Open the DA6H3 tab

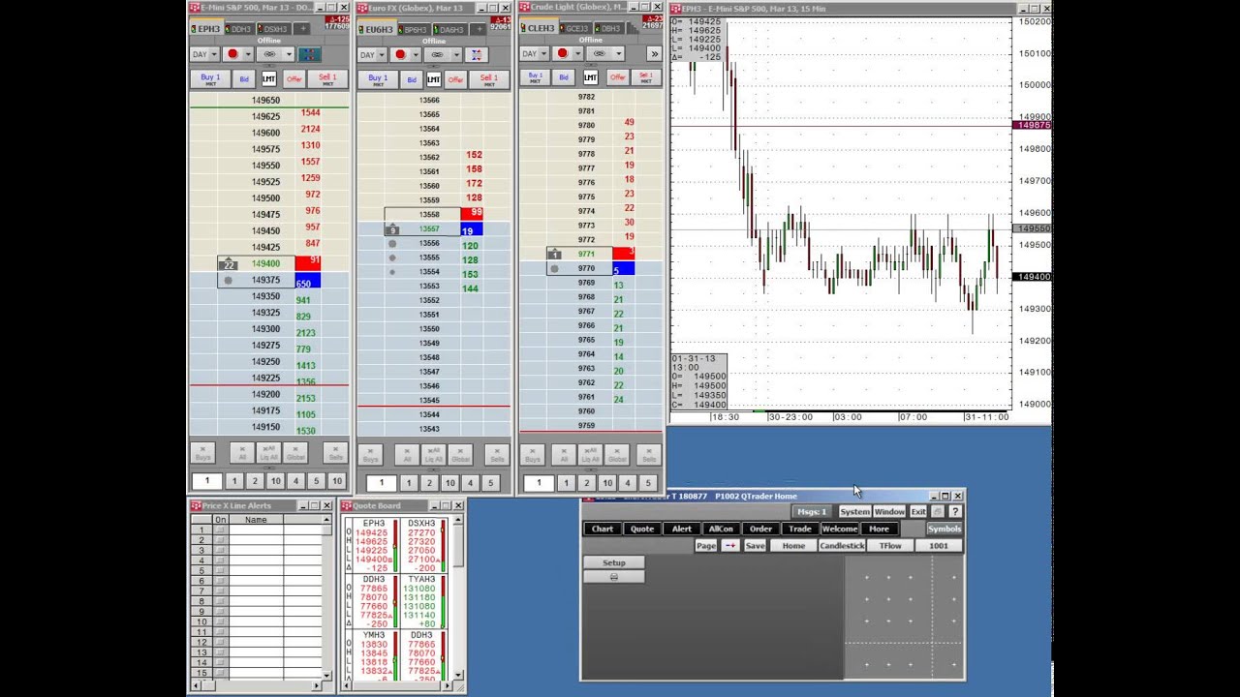tap(449, 29)
